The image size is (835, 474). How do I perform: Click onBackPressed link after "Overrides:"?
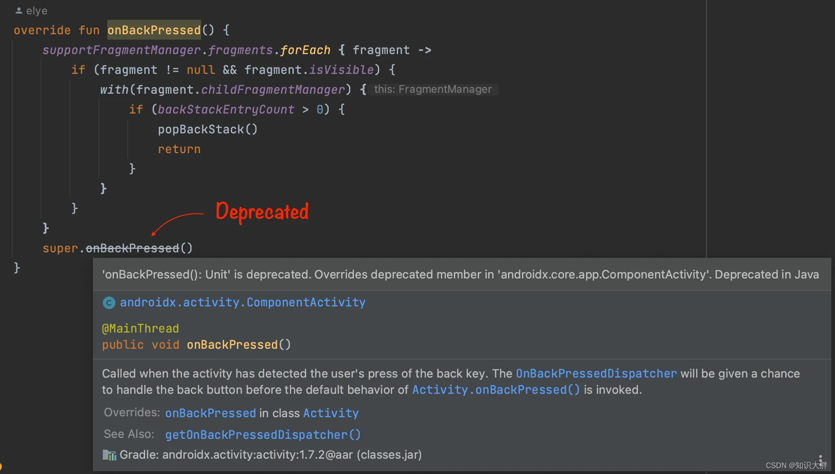tap(210, 413)
